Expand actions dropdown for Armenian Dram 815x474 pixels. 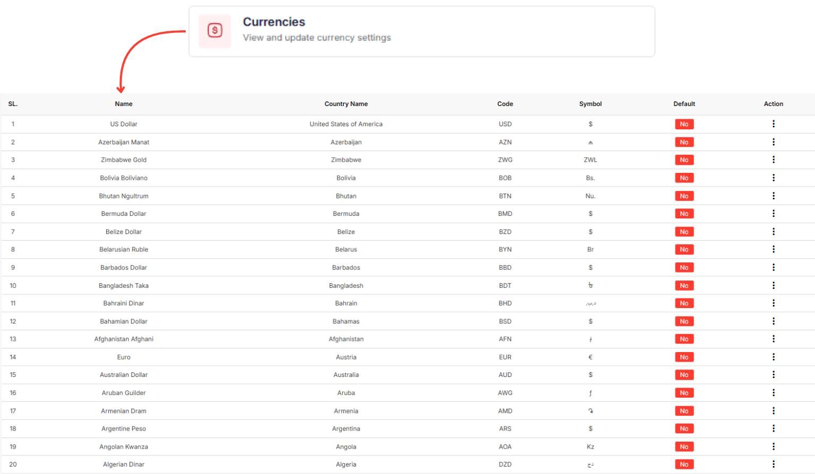[x=773, y=411]
